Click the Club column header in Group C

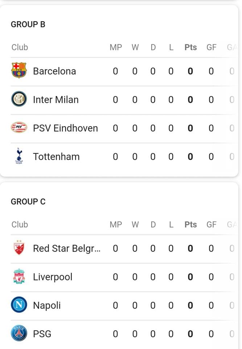[20, 225]
